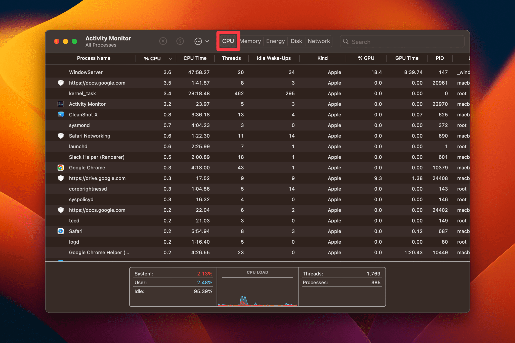Open the process info (i) icon
This screenshot has height=343, width=515.
click(180, 41)
